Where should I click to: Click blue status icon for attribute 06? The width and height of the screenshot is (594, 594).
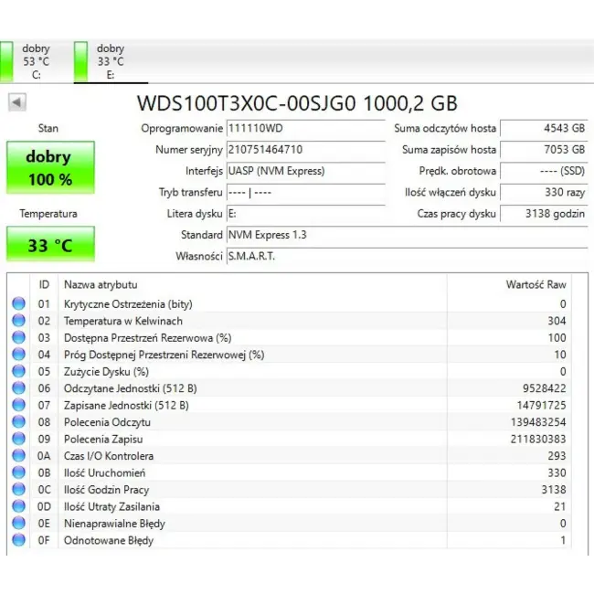[x=18, y=387]
